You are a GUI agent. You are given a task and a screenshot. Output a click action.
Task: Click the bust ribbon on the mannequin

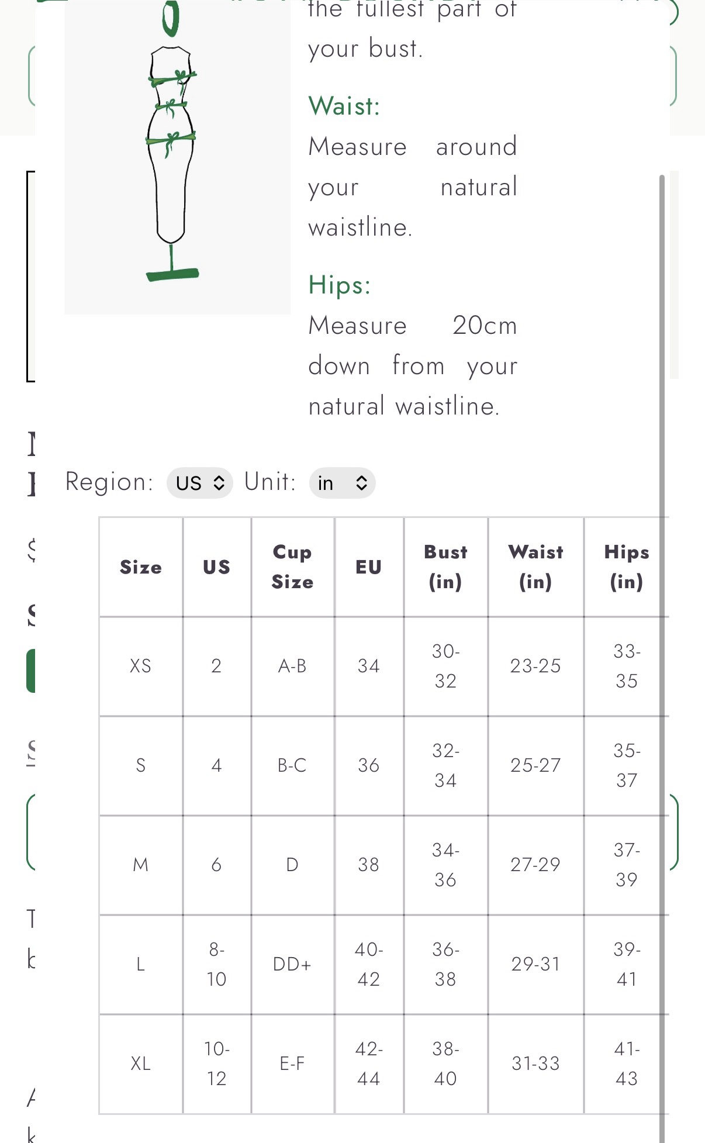pos(172,78)
